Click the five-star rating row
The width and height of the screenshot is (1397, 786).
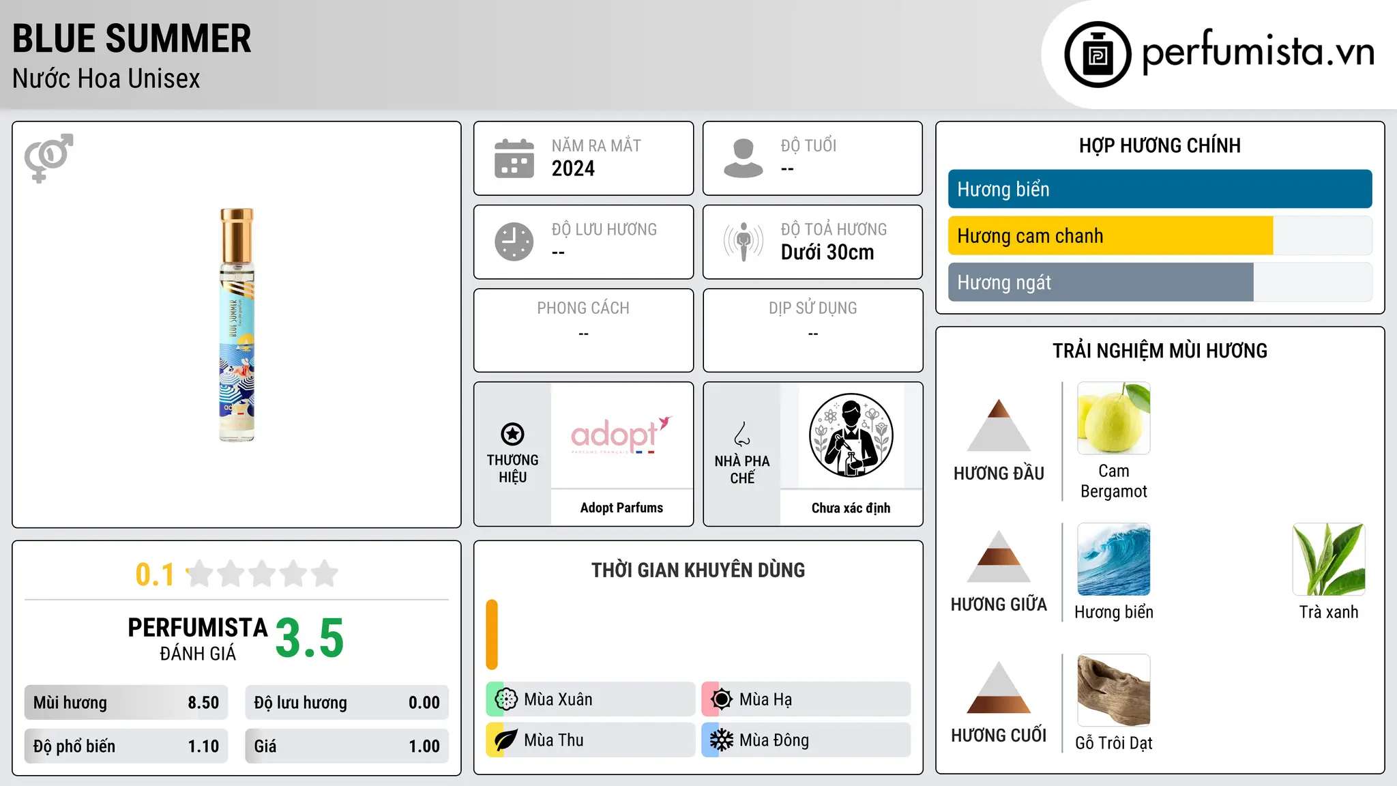[x=263, y=574]
